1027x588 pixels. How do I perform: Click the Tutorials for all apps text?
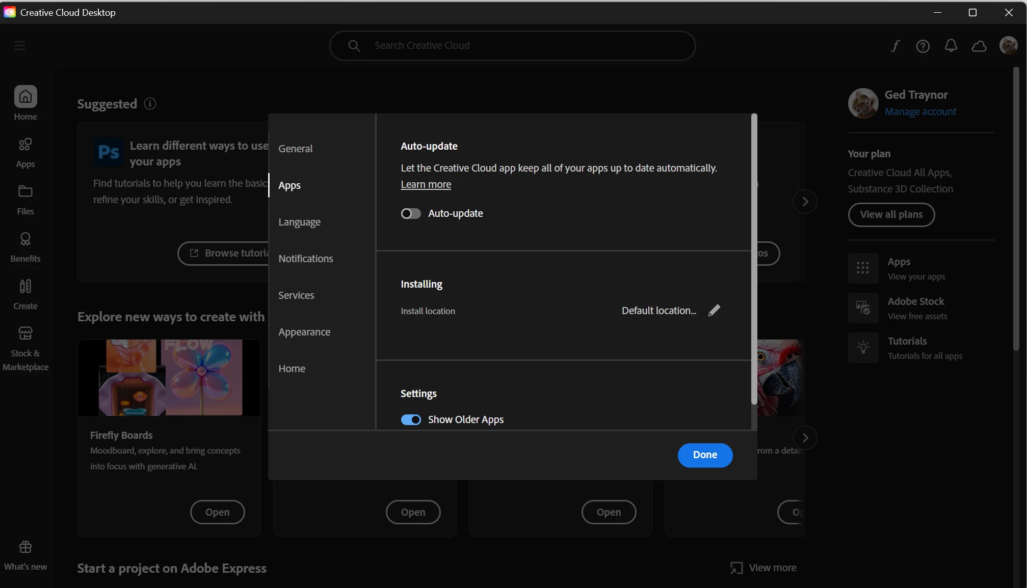point(925,356)
